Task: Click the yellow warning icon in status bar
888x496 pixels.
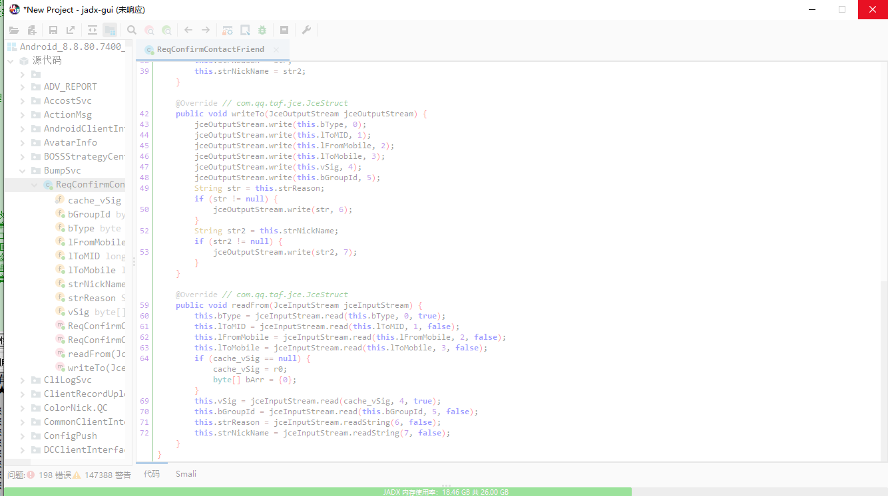Action: (77, 475)
